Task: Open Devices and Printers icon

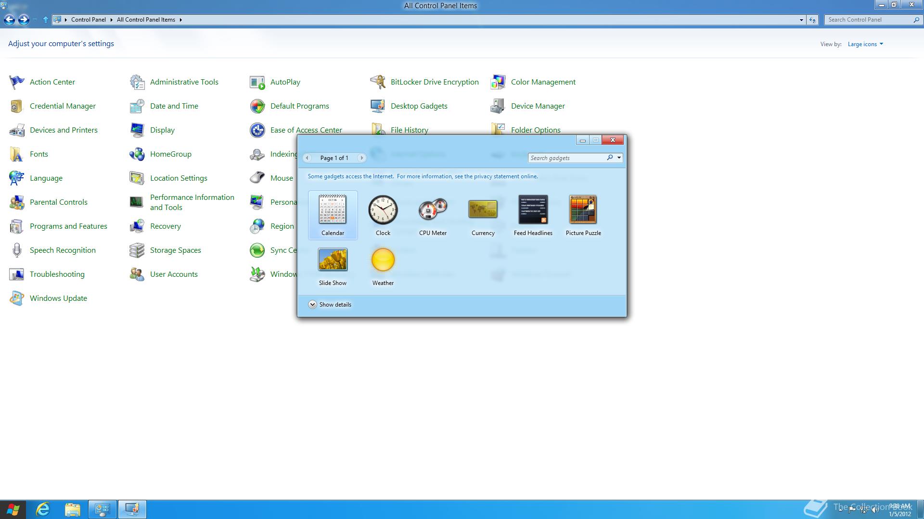Action: tap(17, 130)
